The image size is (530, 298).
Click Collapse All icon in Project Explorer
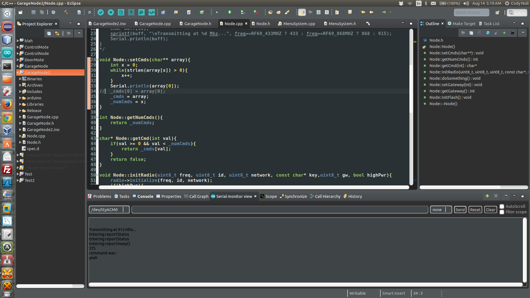click(x=49, y=33)
